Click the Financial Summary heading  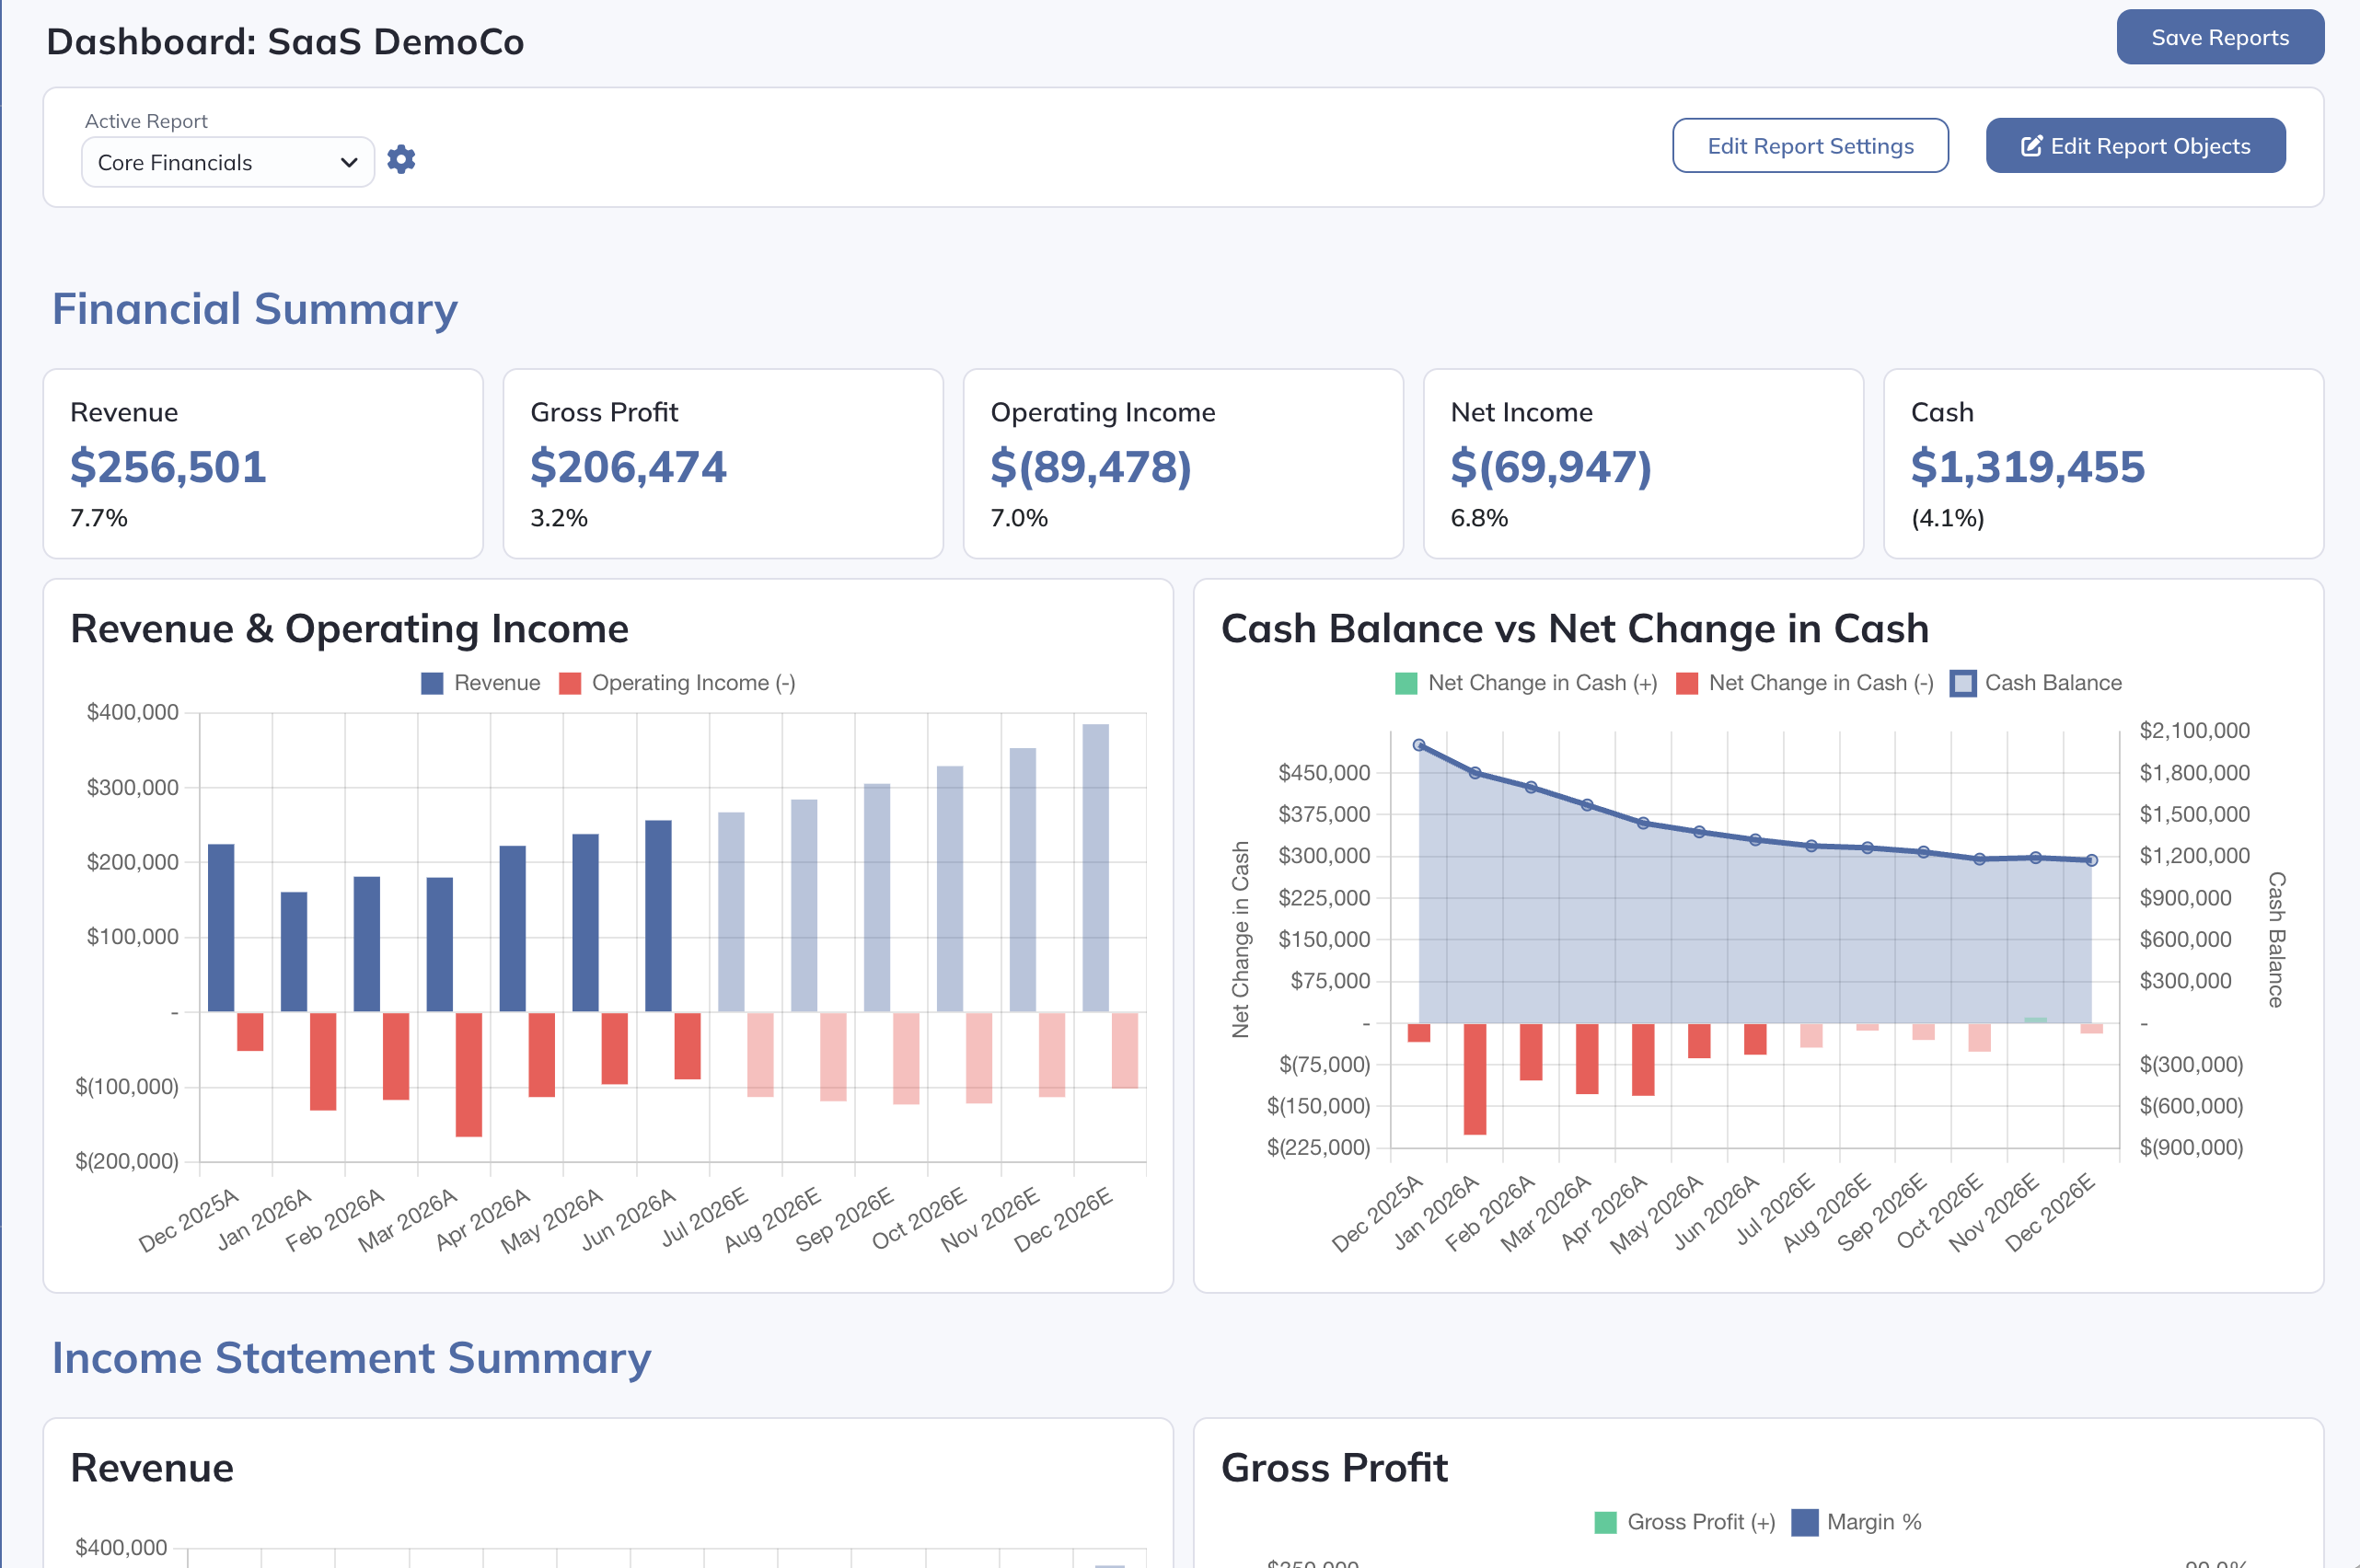click(255, 309)
